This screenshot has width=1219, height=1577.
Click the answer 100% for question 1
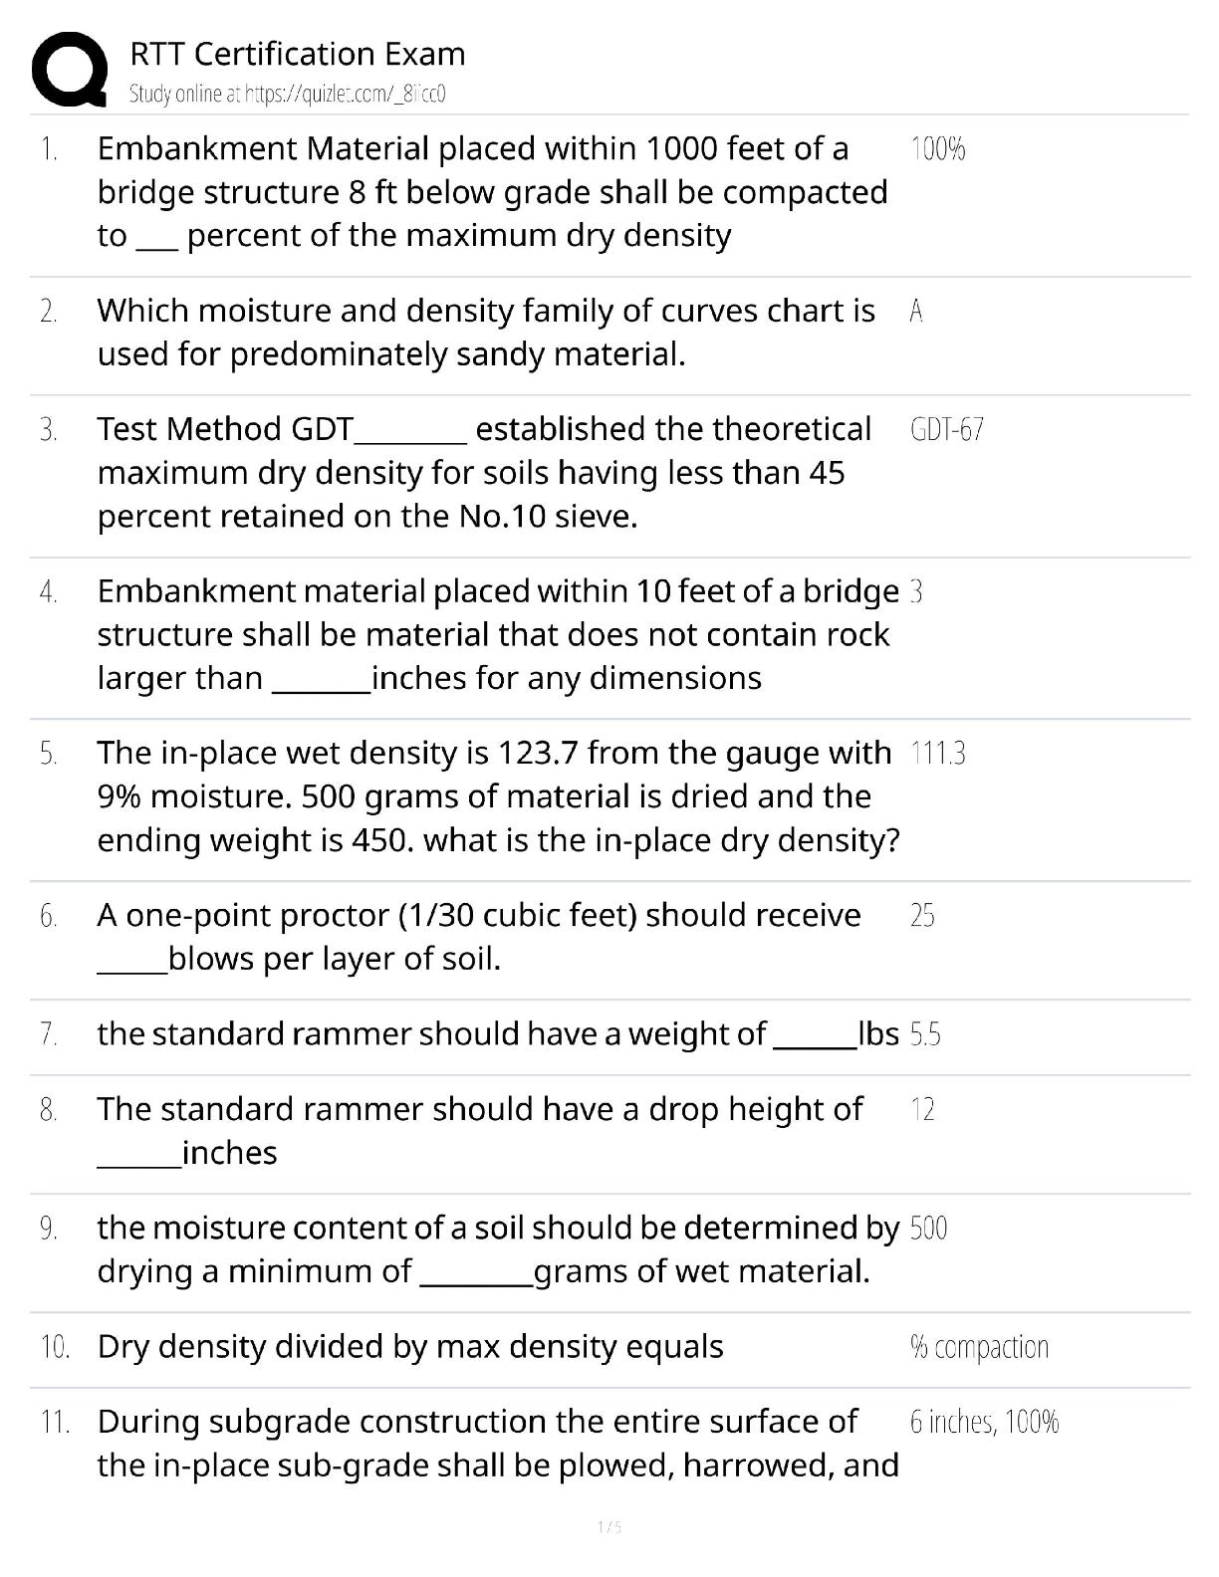pos(937,149)
